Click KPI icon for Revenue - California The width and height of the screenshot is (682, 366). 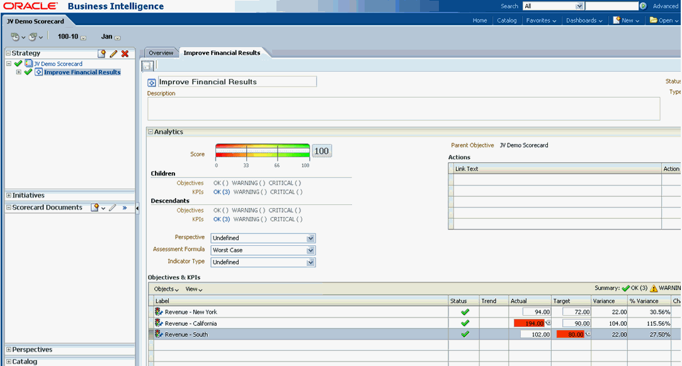tap(159, 323)
